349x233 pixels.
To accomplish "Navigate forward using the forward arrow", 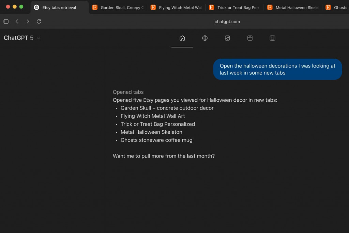I will (28, 21).
